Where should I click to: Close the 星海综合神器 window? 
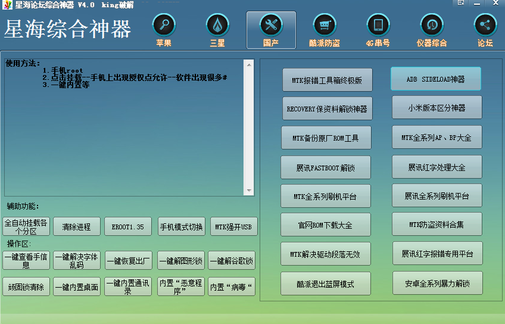point(496,3)
